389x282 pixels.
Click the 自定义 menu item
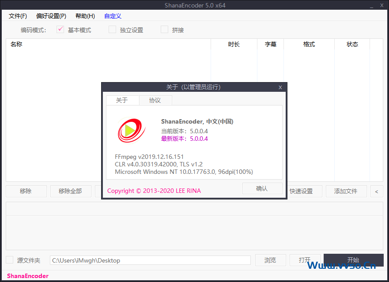point(113,16)
